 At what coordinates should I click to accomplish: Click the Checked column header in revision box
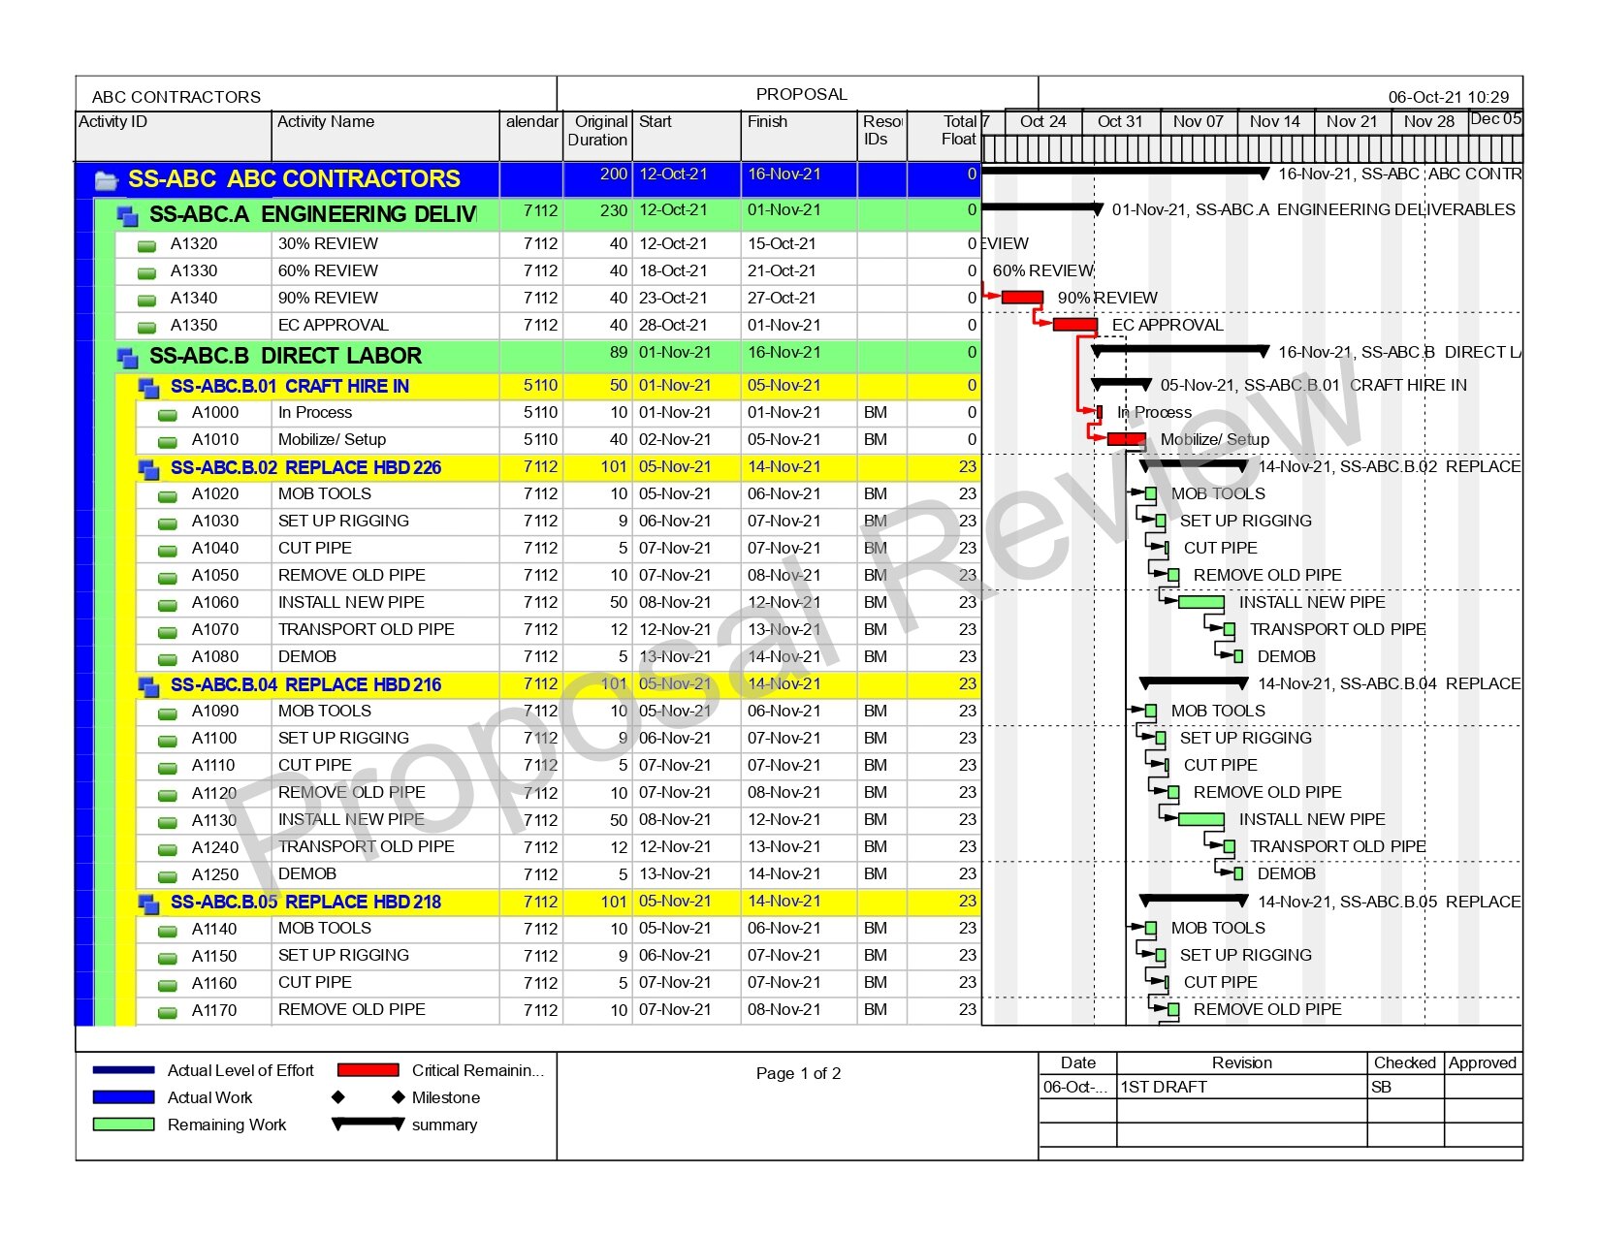[1405, 1062]
